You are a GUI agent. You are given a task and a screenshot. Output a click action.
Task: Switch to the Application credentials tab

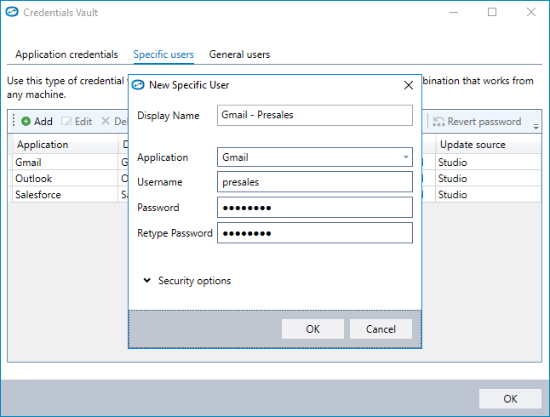(66, 54)
